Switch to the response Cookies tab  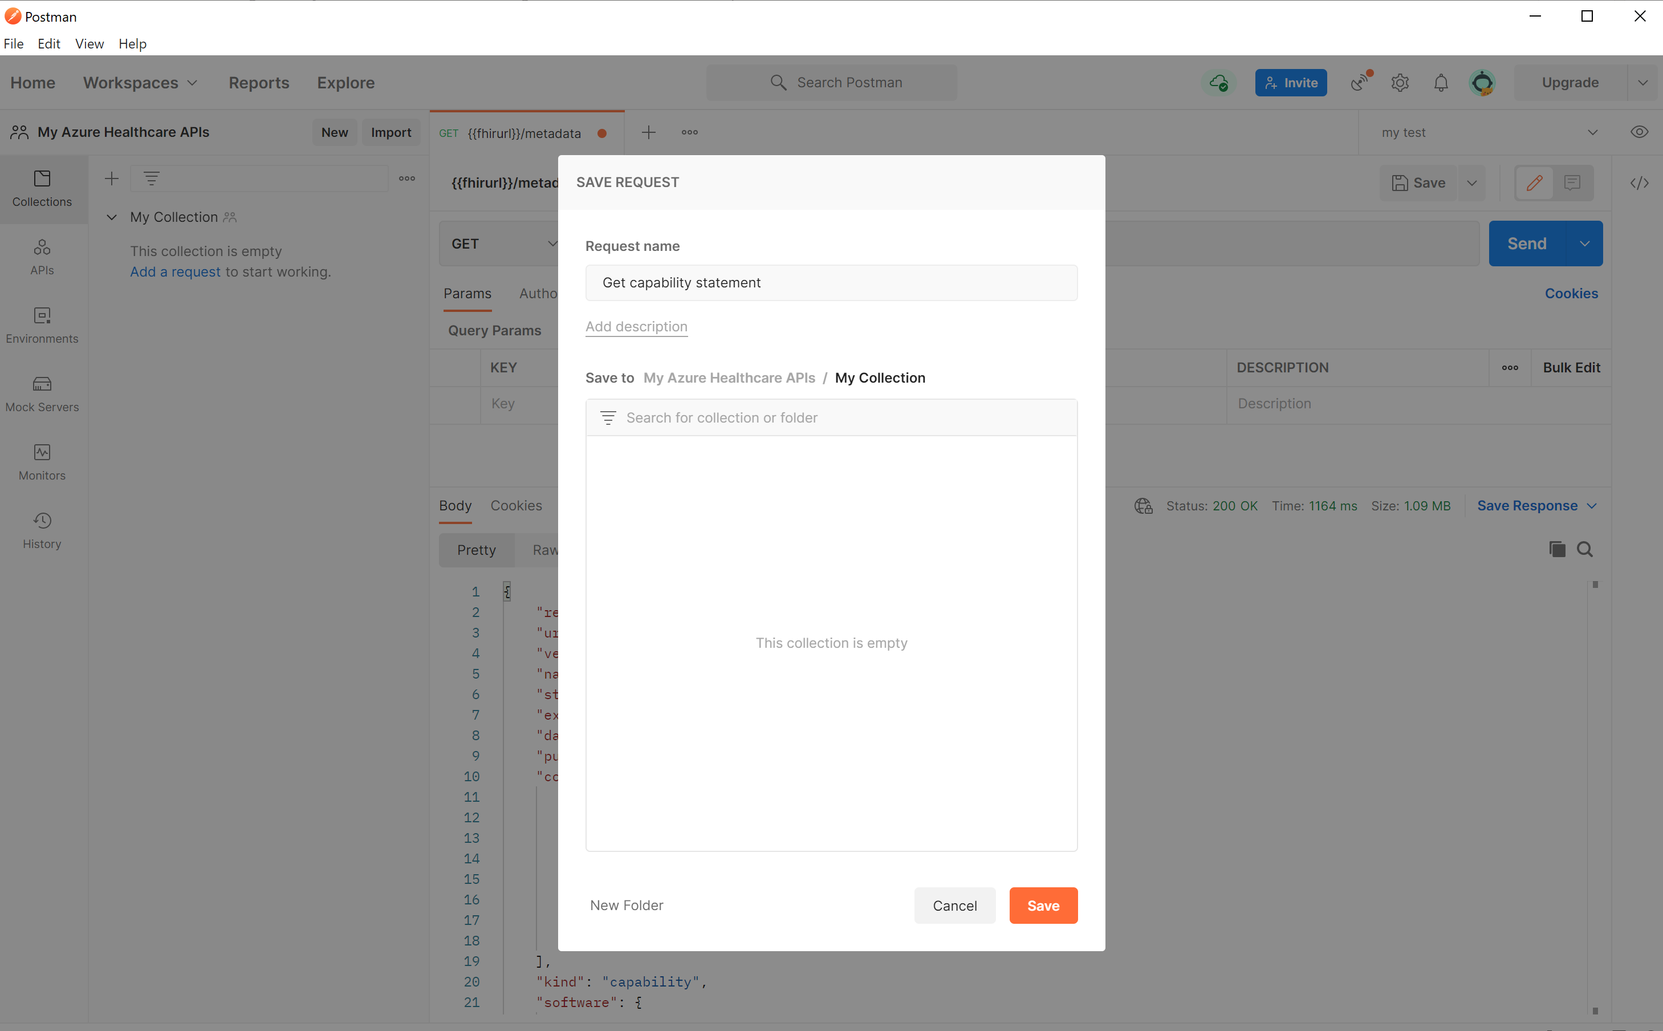[x=517, y=506]
